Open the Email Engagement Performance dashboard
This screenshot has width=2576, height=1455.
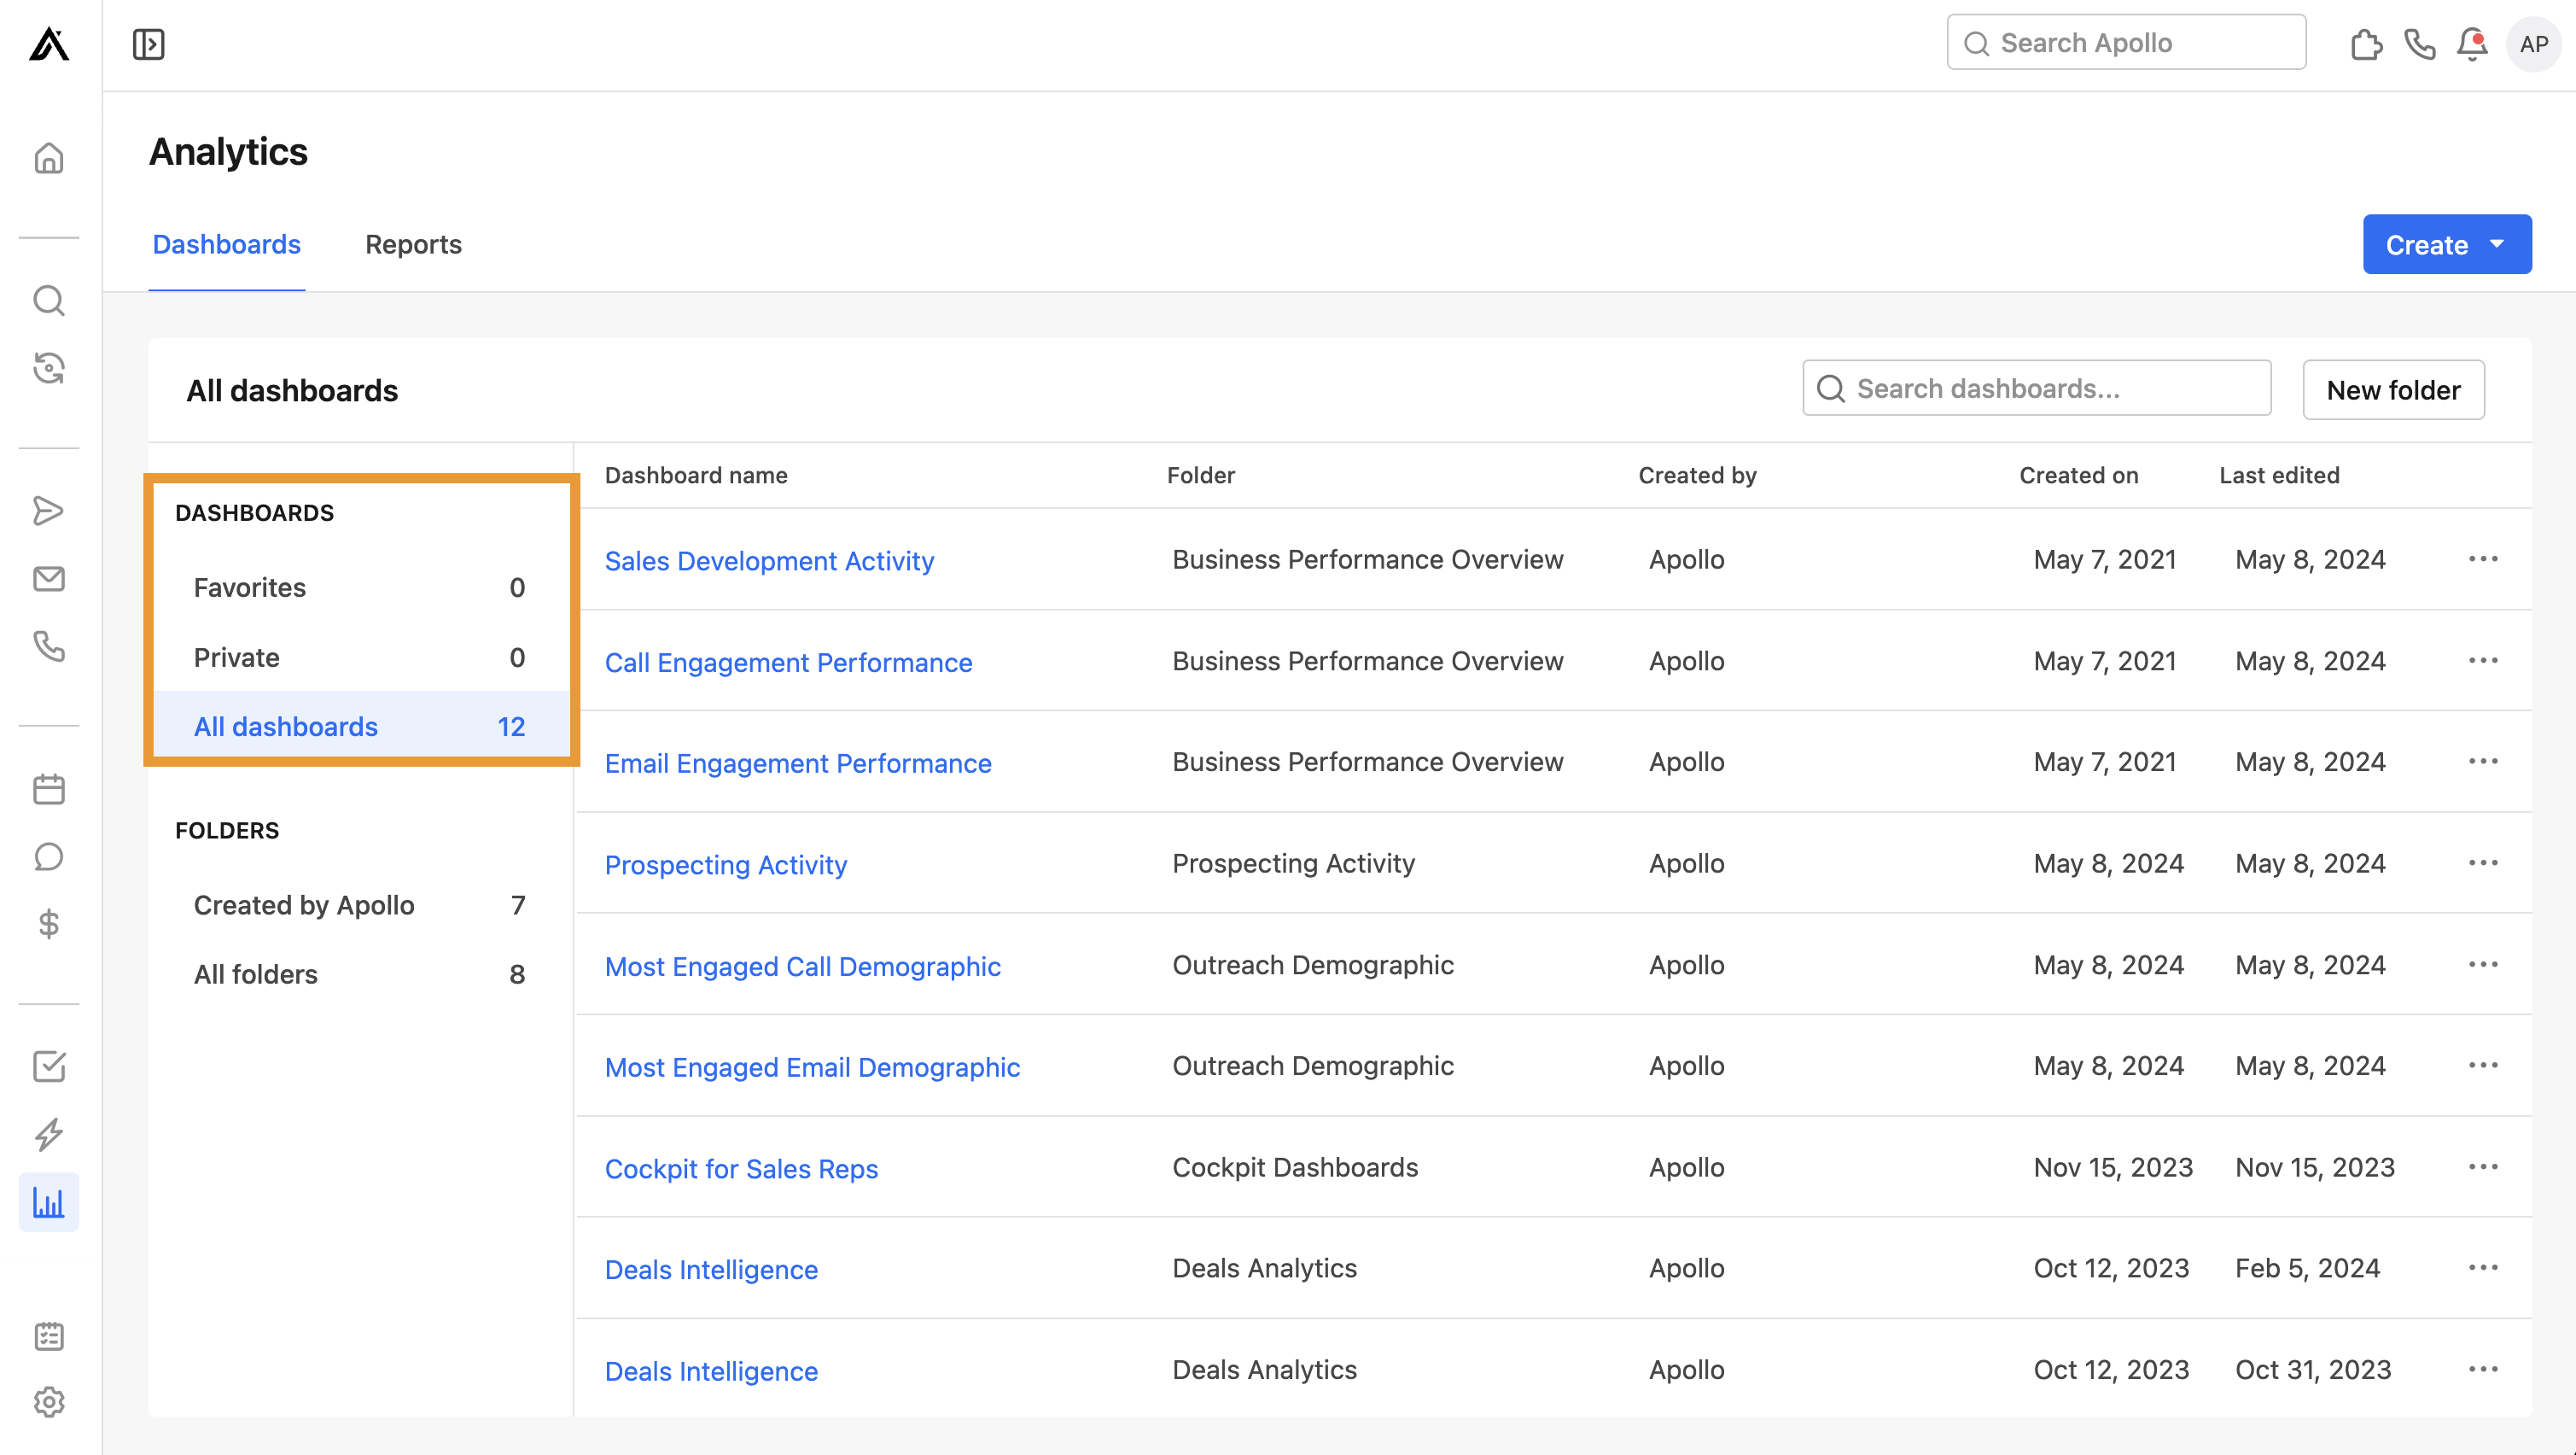coord(797,763)
